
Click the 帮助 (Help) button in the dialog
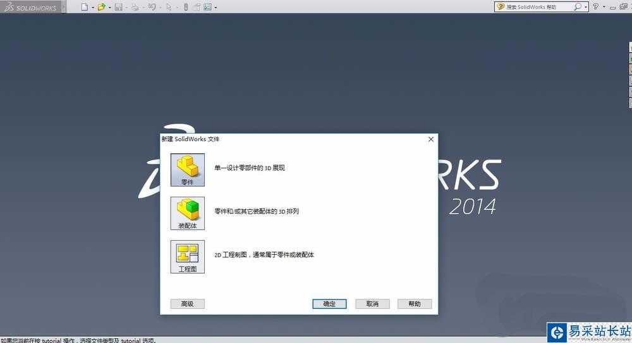pos(415,304)
